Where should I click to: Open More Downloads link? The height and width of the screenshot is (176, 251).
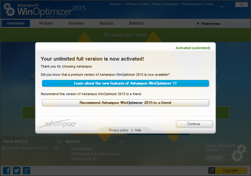165,4
